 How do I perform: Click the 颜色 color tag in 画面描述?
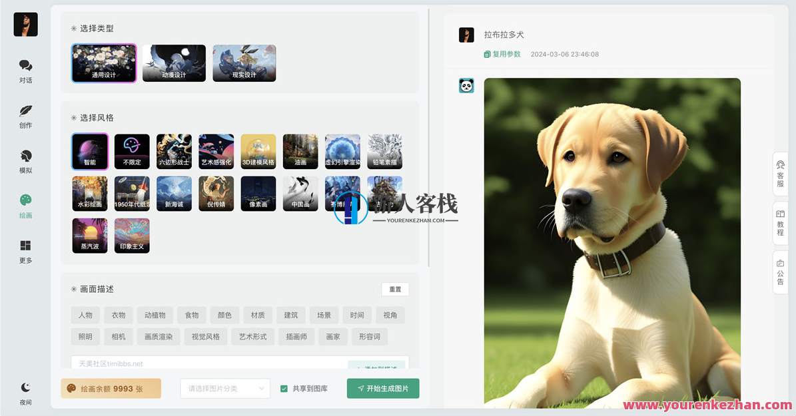coord(224,315)
